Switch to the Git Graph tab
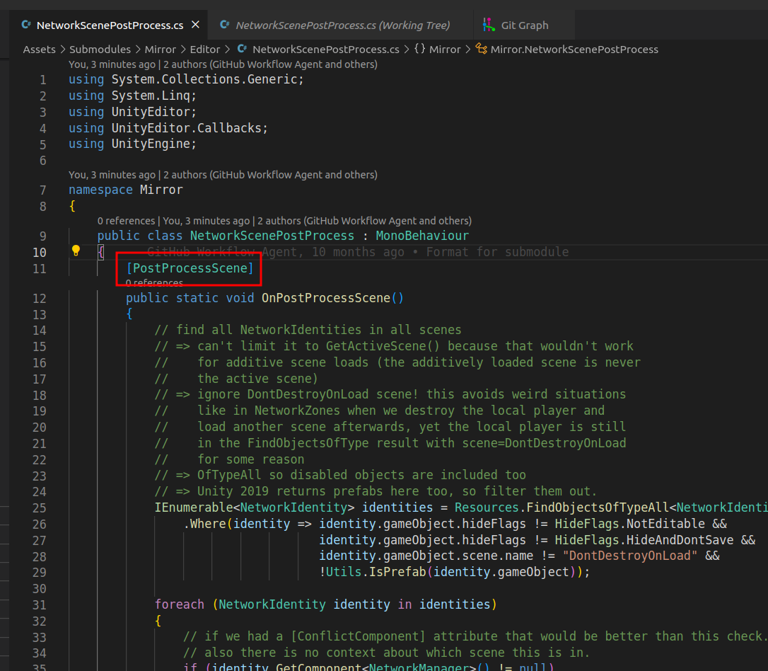Image resolution: width=768 pixels, height=671 pixels. 524,25
